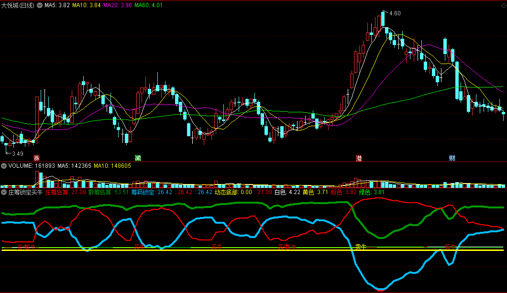
Task: Expand the VOLUME indicator dropdown arrow
Action: click(4, 166)
